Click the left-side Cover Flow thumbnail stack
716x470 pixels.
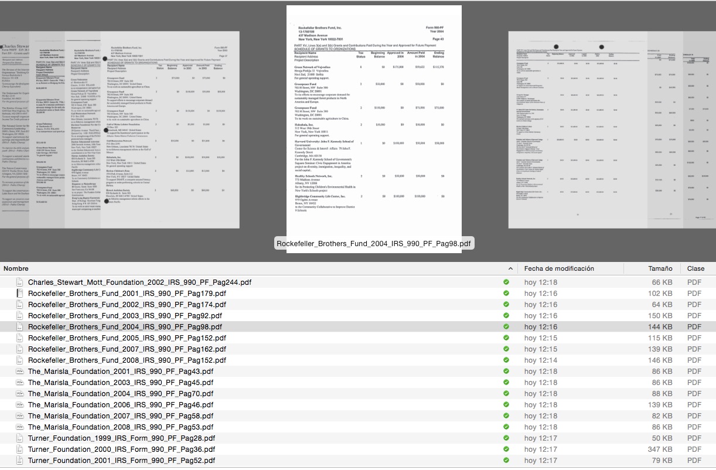click(117, 129)
